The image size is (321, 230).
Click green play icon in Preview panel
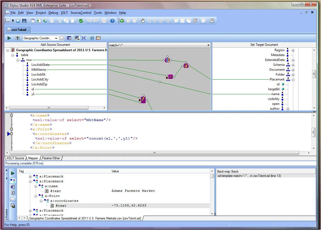pyautogui.click(x=13, y=173)
